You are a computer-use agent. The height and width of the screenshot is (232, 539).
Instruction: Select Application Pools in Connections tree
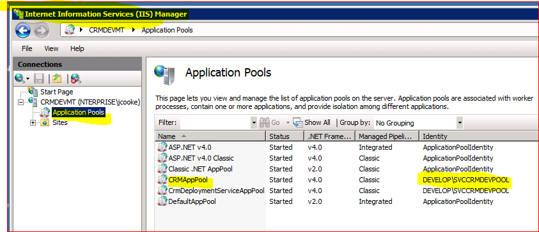click(79, 112)
